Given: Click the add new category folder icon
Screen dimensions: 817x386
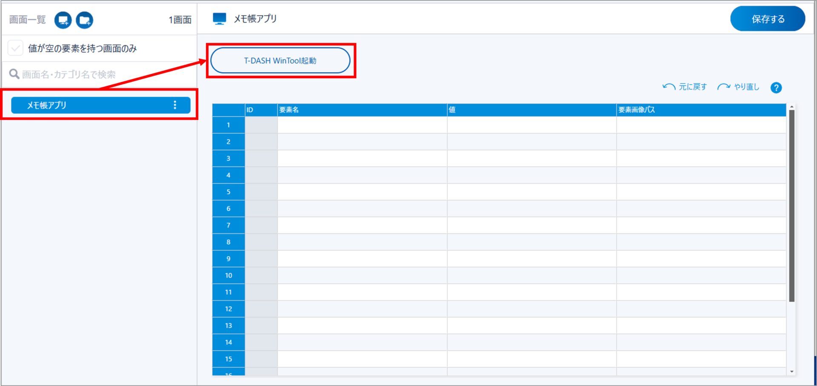Looking at the screenshot, I should (84, 20).
